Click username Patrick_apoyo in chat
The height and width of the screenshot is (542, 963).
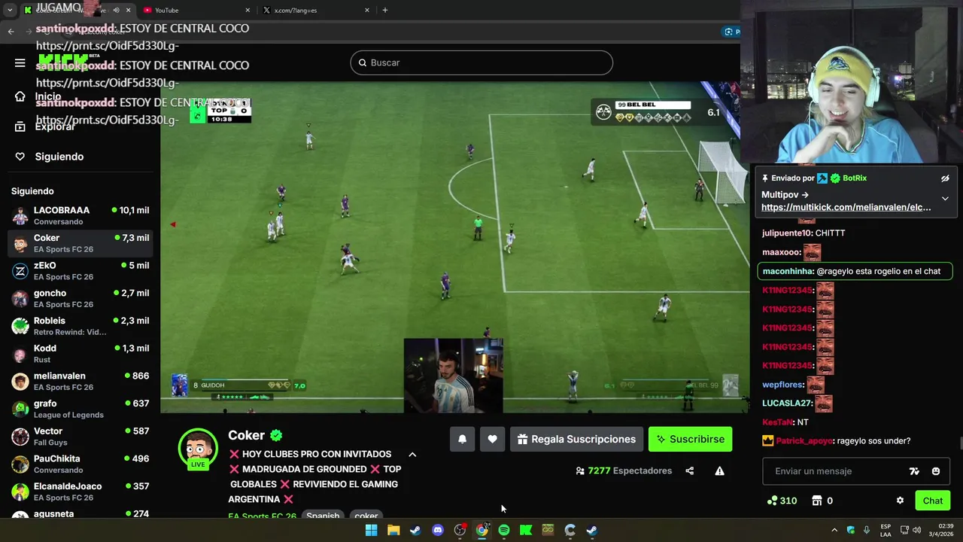point(804,441)
